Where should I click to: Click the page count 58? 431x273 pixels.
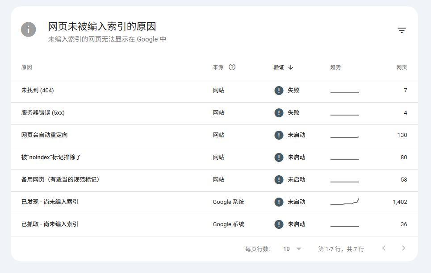point(404,180)
